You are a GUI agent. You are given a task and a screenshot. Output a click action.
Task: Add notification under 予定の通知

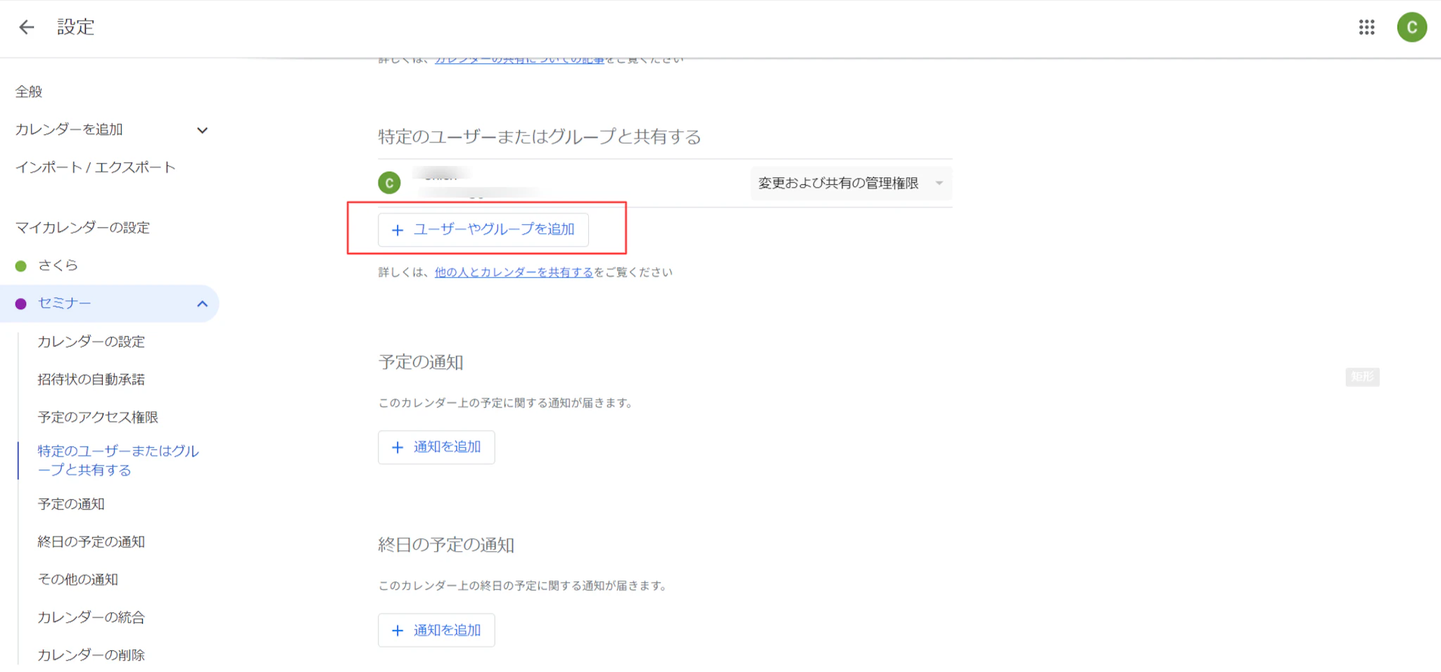point(436,447)
